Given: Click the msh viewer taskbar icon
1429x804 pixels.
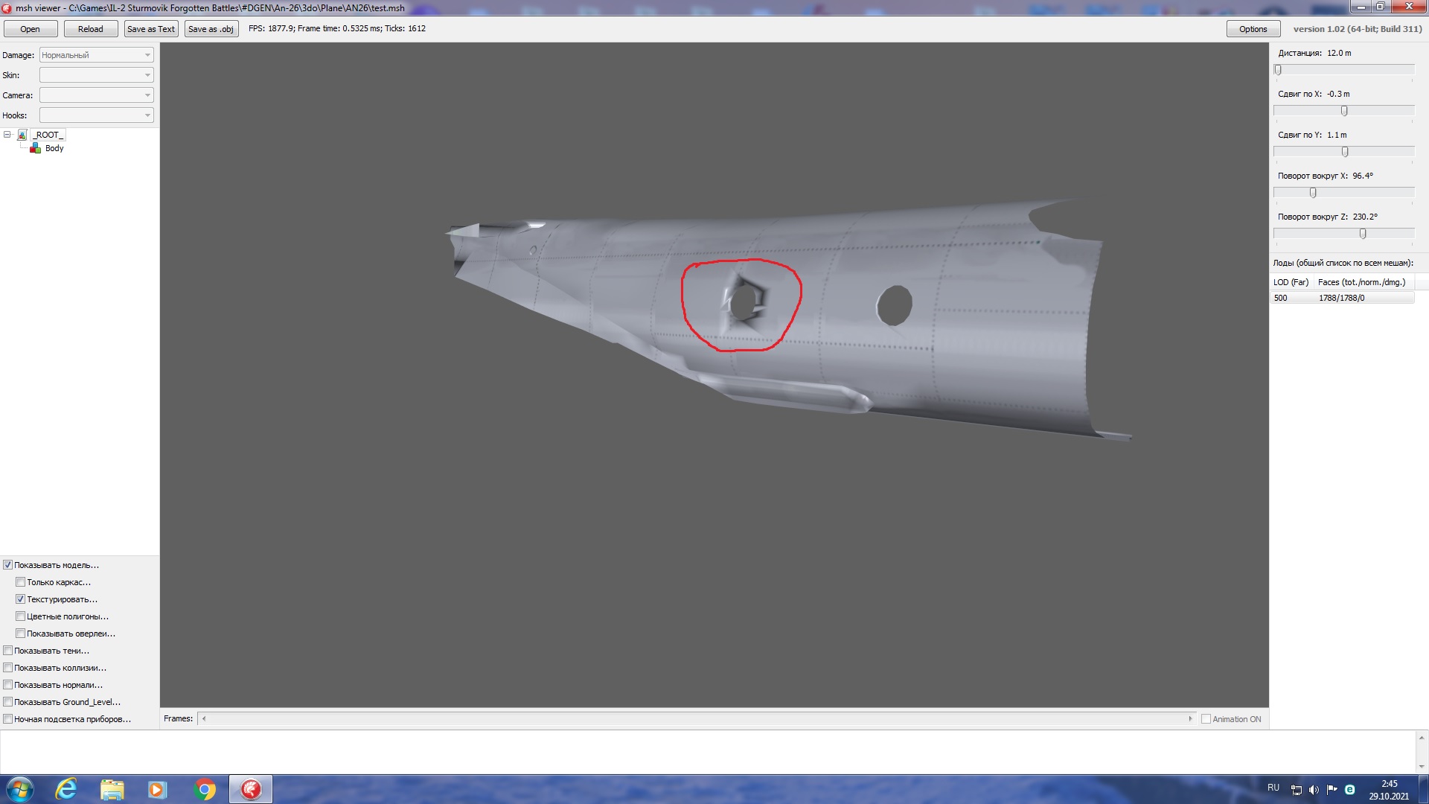Looking at the screenshot, I should 251,789.
